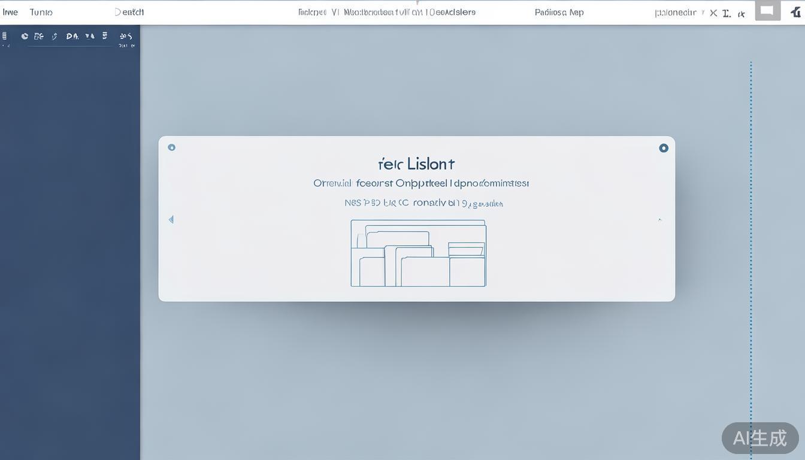Image resolution: width=805 pixels, height=460 pixels.
Task: Toggle the circle at dialog's top-right corner
Action: point(664,148)
